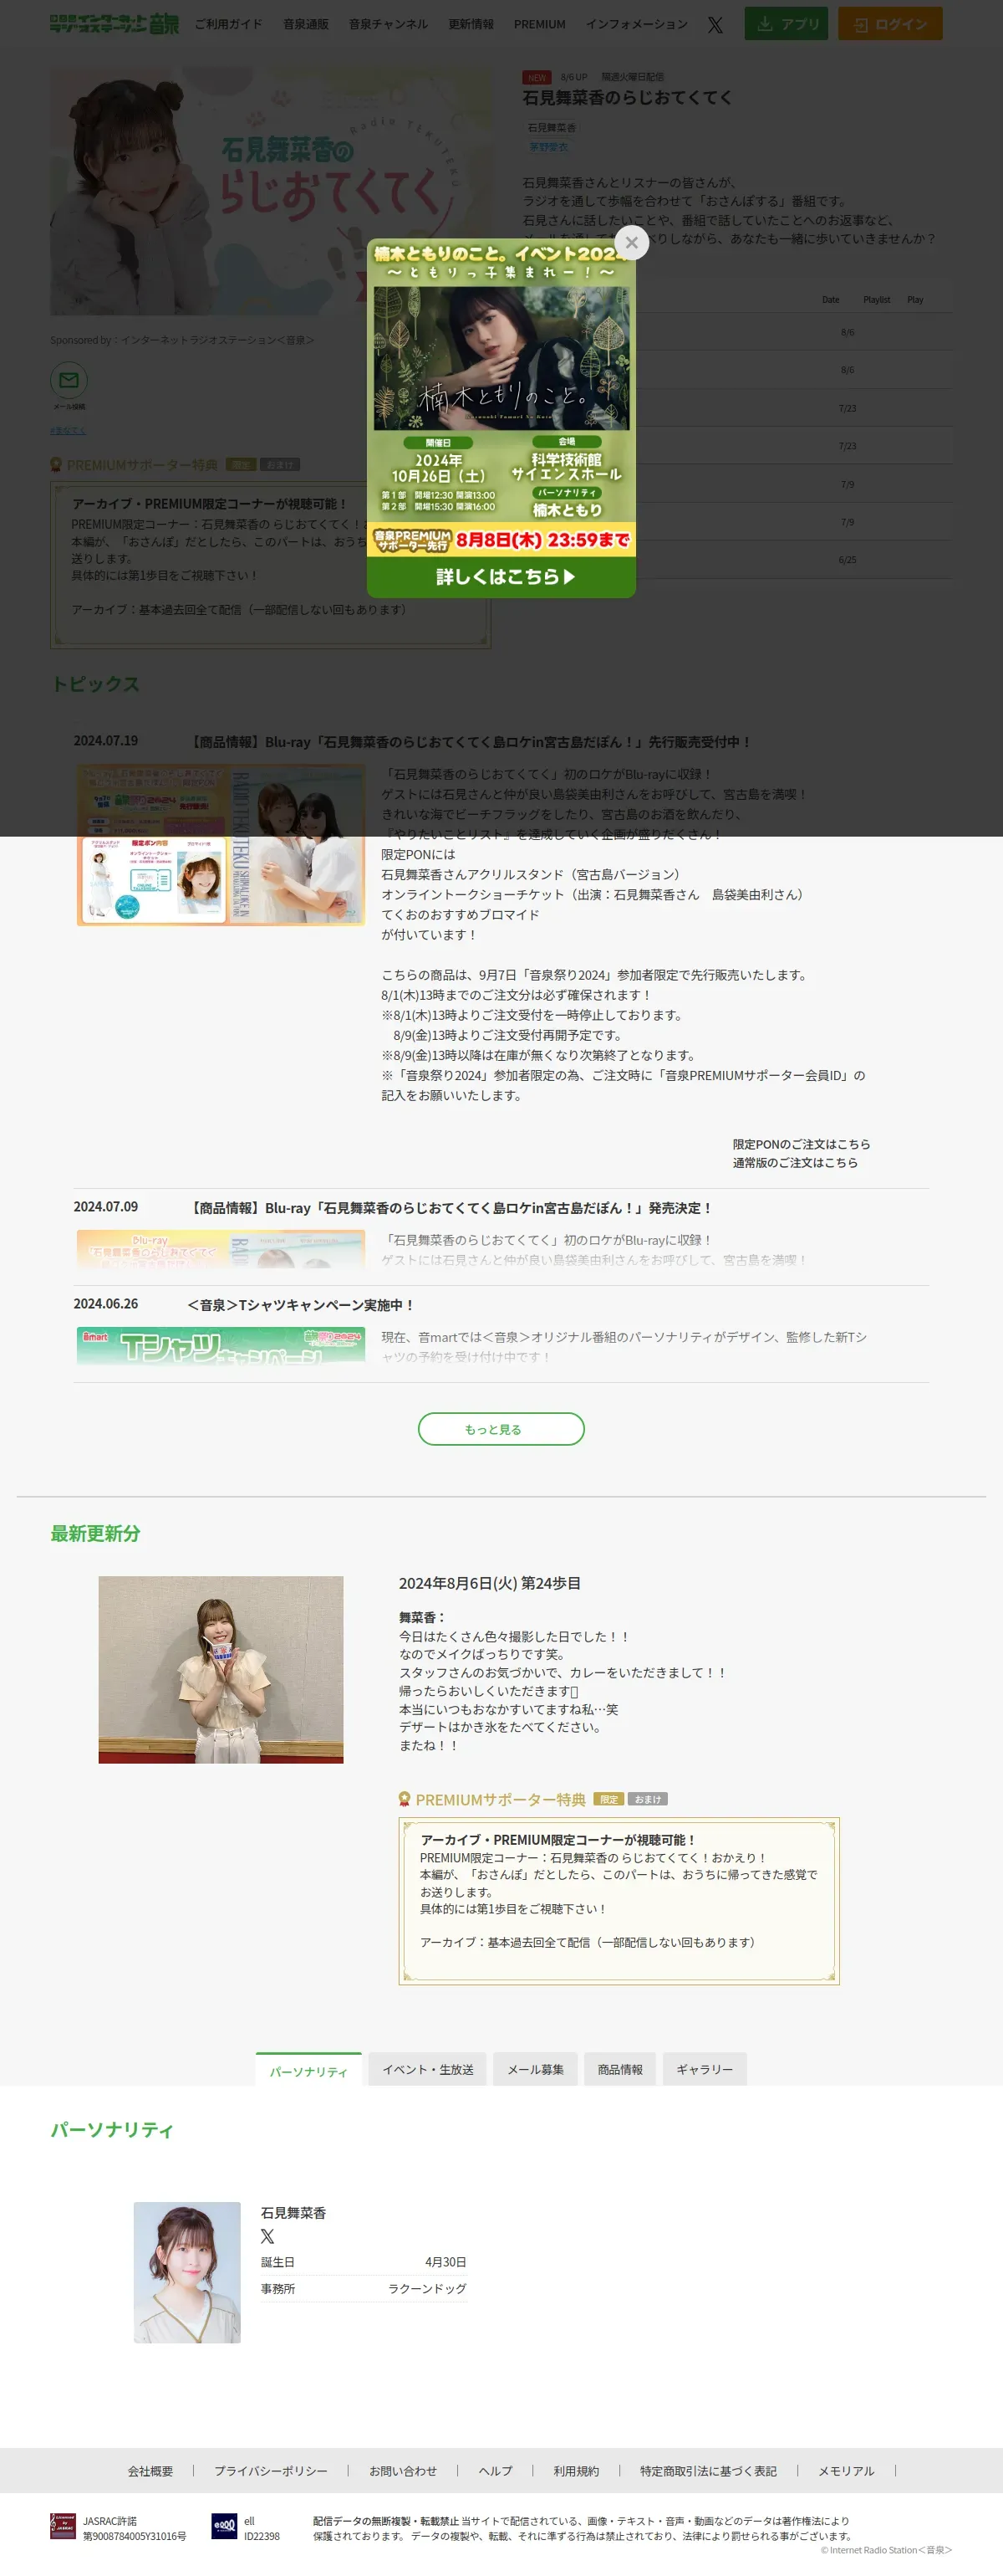Viewport: 1003px width, 2576px height.
Task: Open 利用規約 footer link
Action: [x=577, y=2471]
